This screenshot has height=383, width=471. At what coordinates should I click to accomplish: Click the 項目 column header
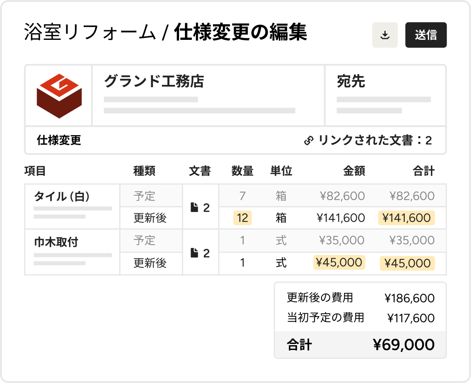click(x=35, y=171)
